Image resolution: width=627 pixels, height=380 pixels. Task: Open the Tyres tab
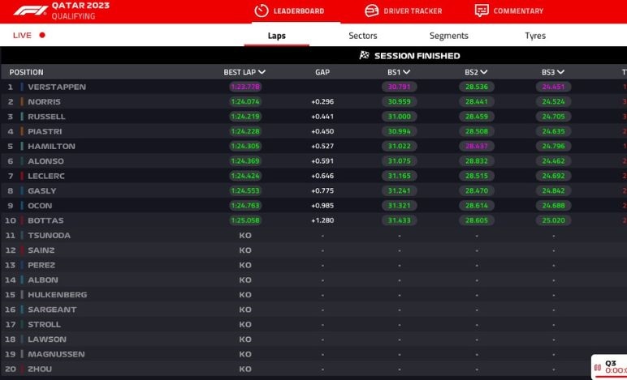tap(535, 36)
